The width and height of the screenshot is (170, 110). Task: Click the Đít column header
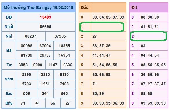pyautogui.click(x=134, y=8)
